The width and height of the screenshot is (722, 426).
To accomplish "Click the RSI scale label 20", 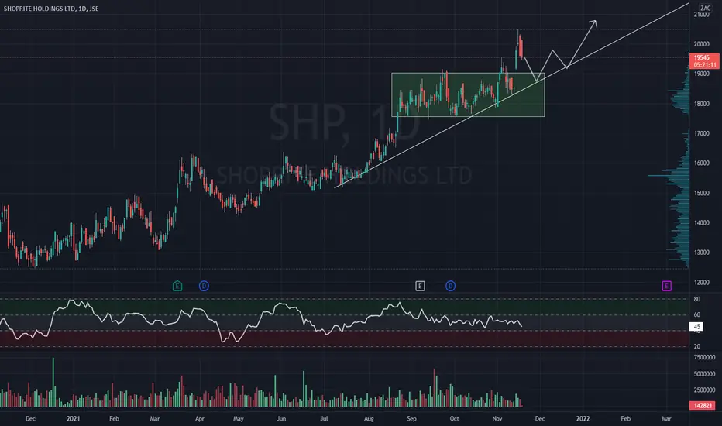I will coord(697,346).
